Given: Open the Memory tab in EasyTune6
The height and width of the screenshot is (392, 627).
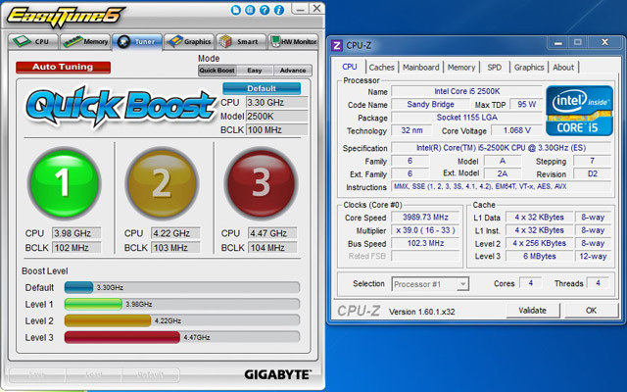Looking at the screenshot, I should click(85, 41).
